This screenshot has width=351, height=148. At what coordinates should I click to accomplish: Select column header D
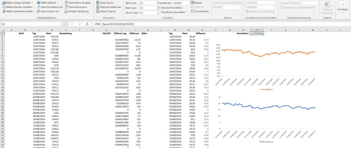pos(52,30)
